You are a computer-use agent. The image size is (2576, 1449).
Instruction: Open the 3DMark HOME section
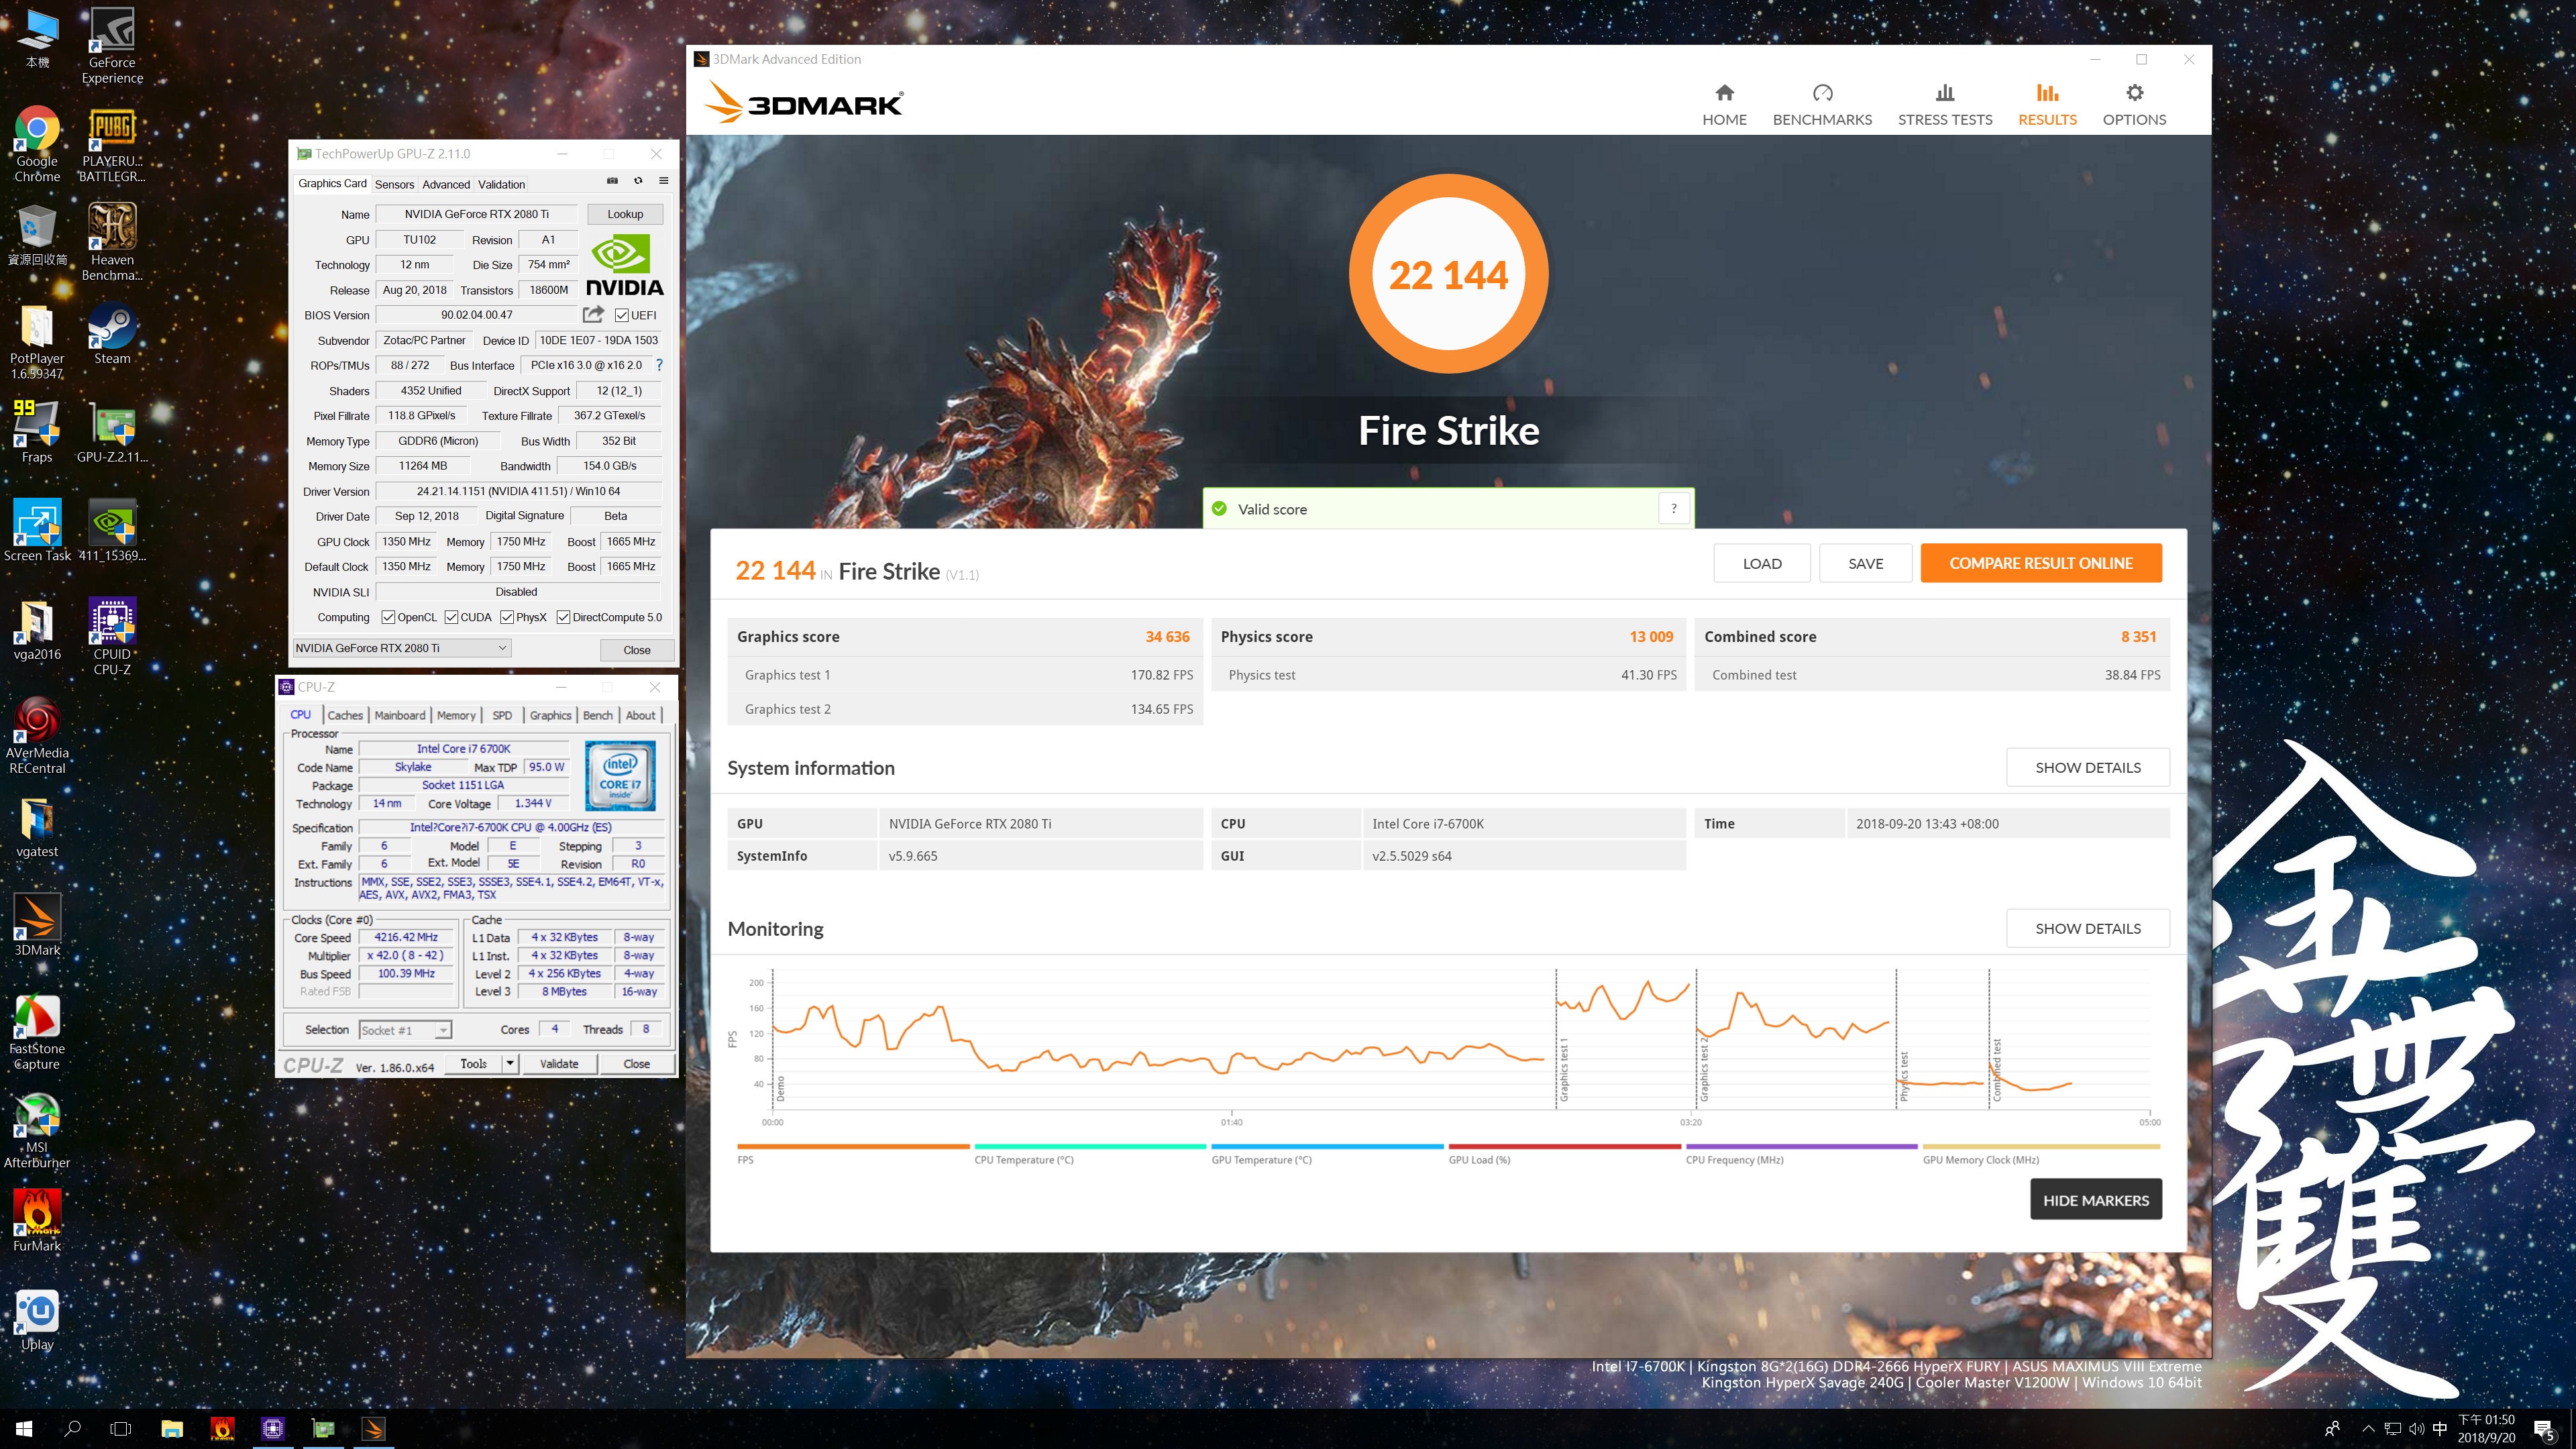click(1724, 105)
